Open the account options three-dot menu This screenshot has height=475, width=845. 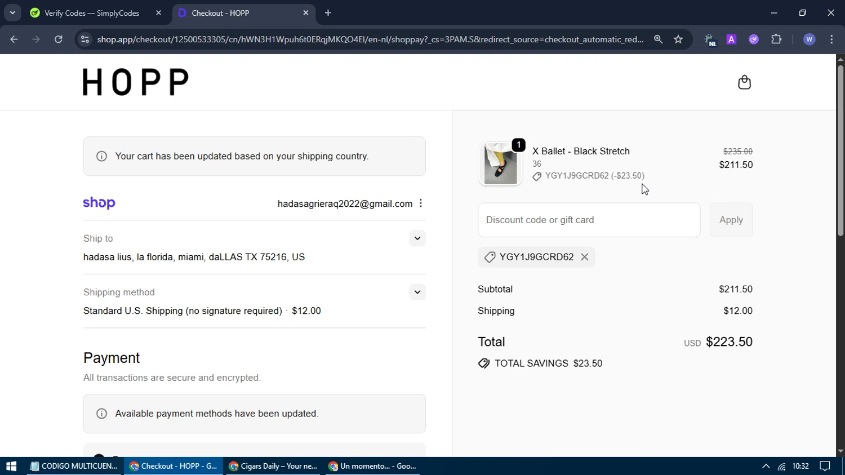pyautogui.click(x=421, y=203)
